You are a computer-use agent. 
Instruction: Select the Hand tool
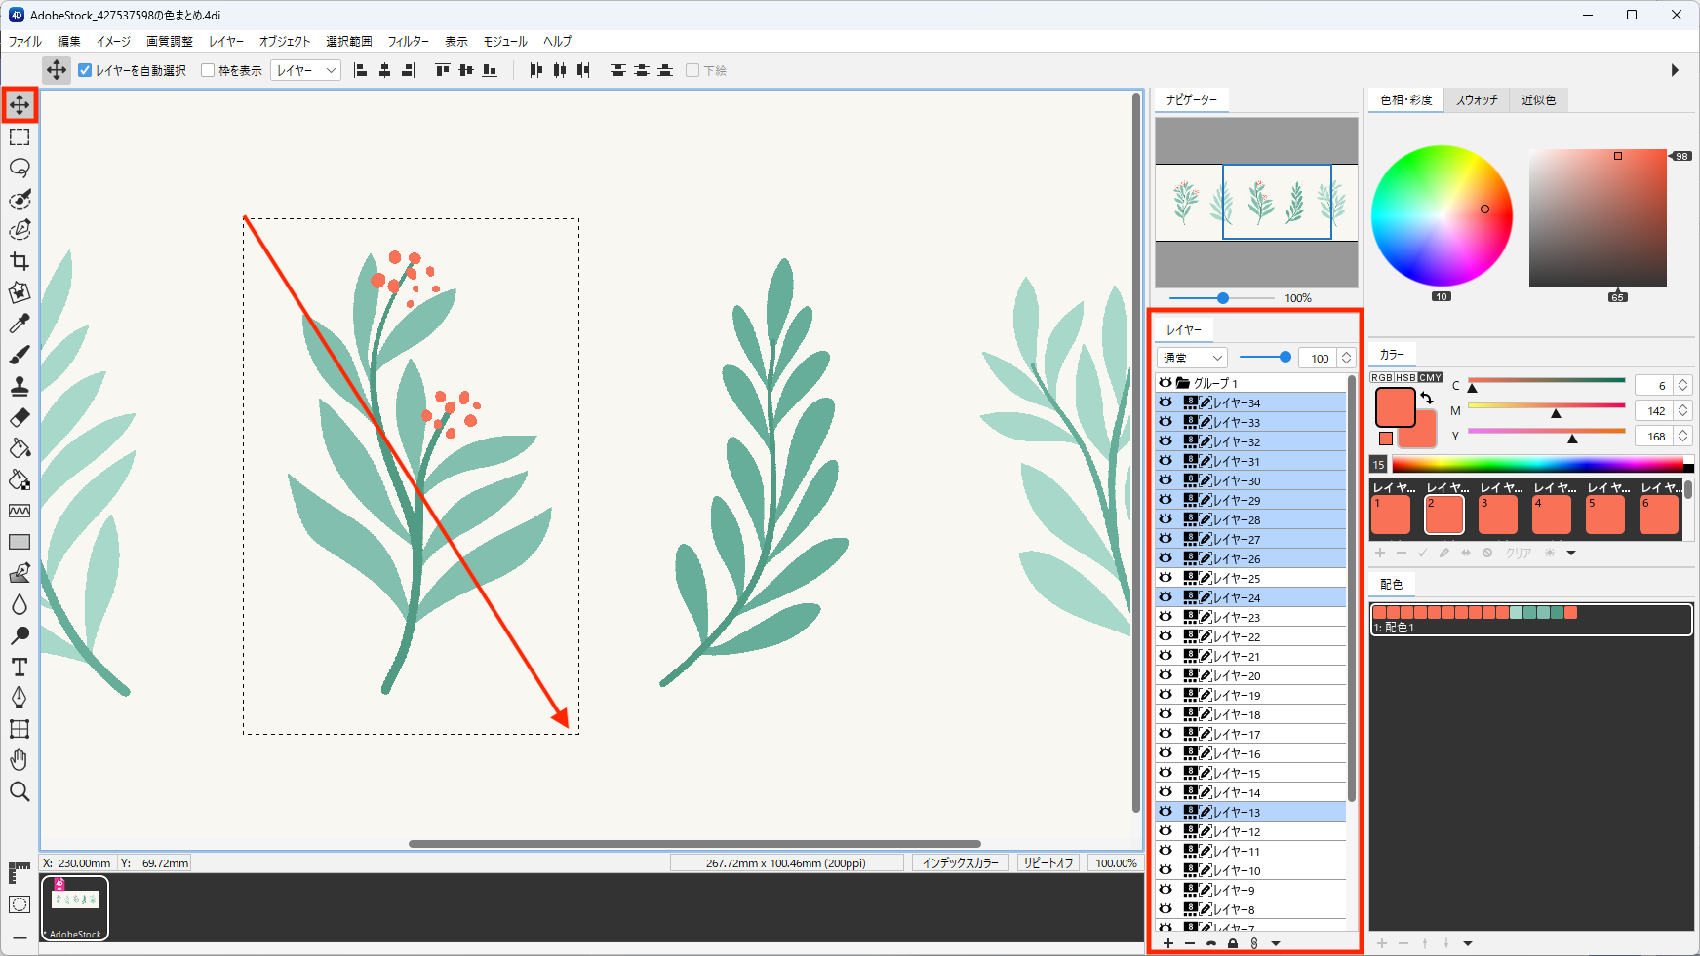pyautogui.click(x=20, y=760)
